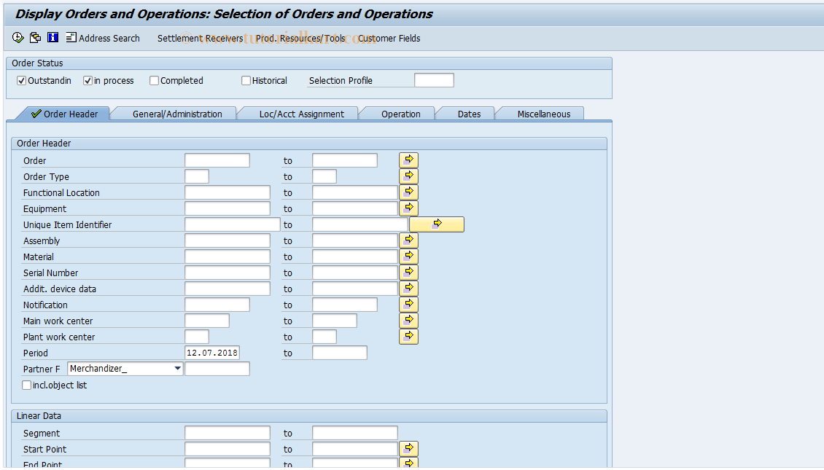Open multiple selection for Unique Item Identifier
Image resolution: width=824 pixels, height=470 pixels.
[x=436, y=224]
